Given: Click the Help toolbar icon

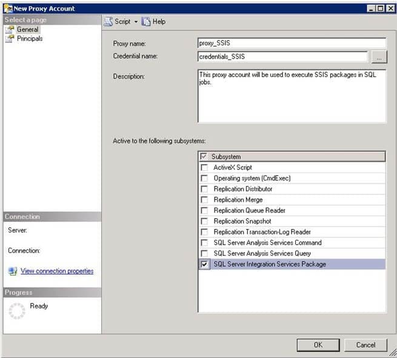Looking at the screenshot, I should 146,21.
